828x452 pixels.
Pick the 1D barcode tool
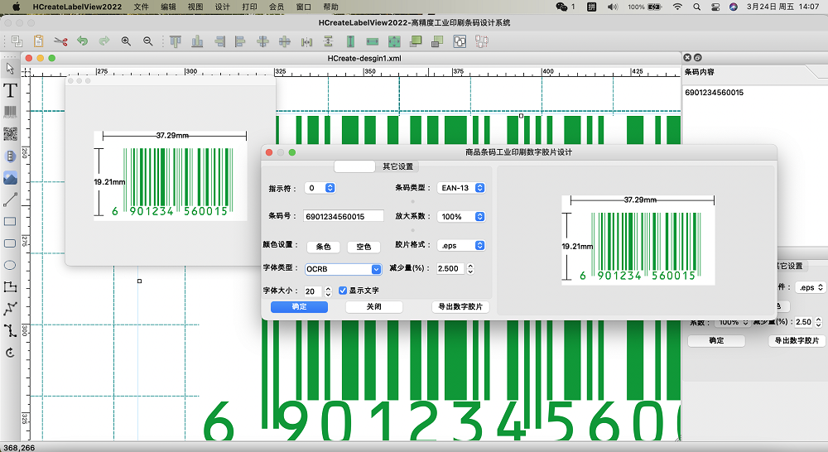click(10, 112)
